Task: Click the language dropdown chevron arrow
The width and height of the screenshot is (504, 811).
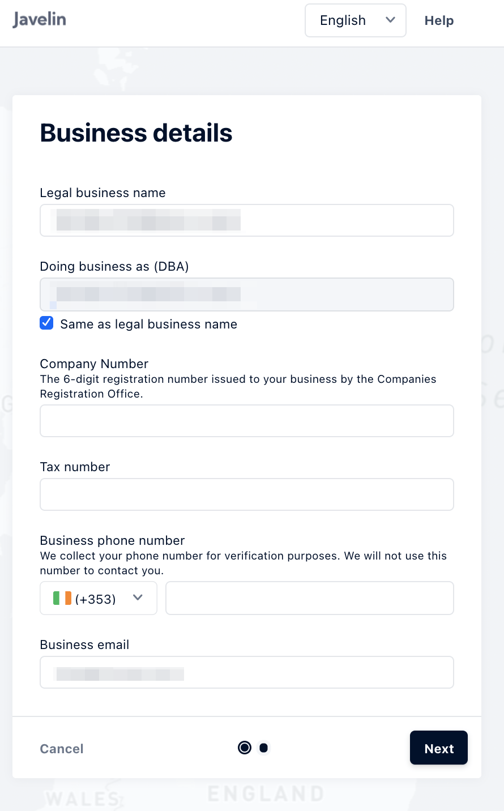Action: click(390, 20)
